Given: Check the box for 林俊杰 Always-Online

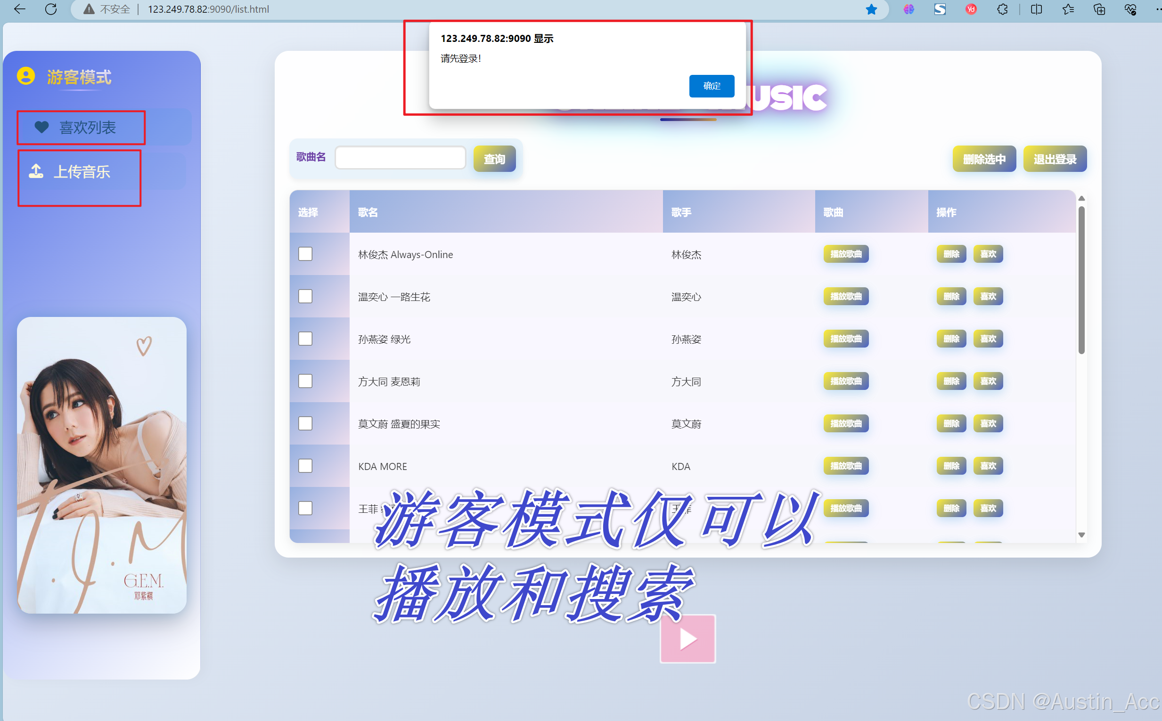Looking at the screenshot, I should click(x=305, y=254).
